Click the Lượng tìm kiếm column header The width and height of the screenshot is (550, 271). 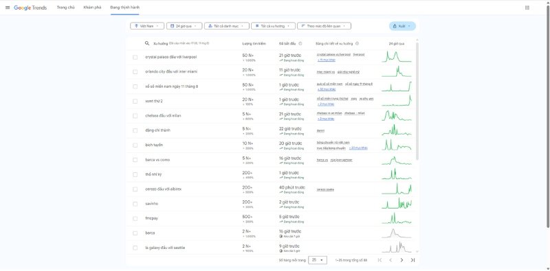point(254,44)
